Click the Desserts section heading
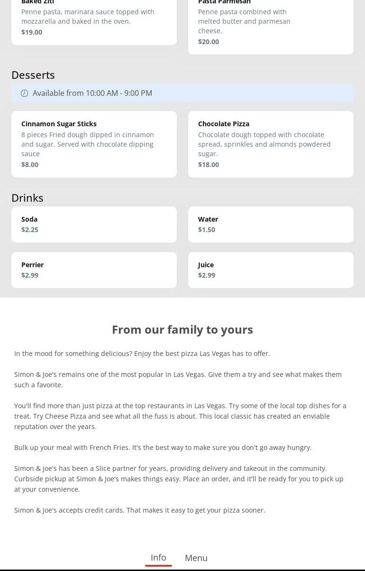The height and width of the screenshot is (571, 365). [33, 75]
